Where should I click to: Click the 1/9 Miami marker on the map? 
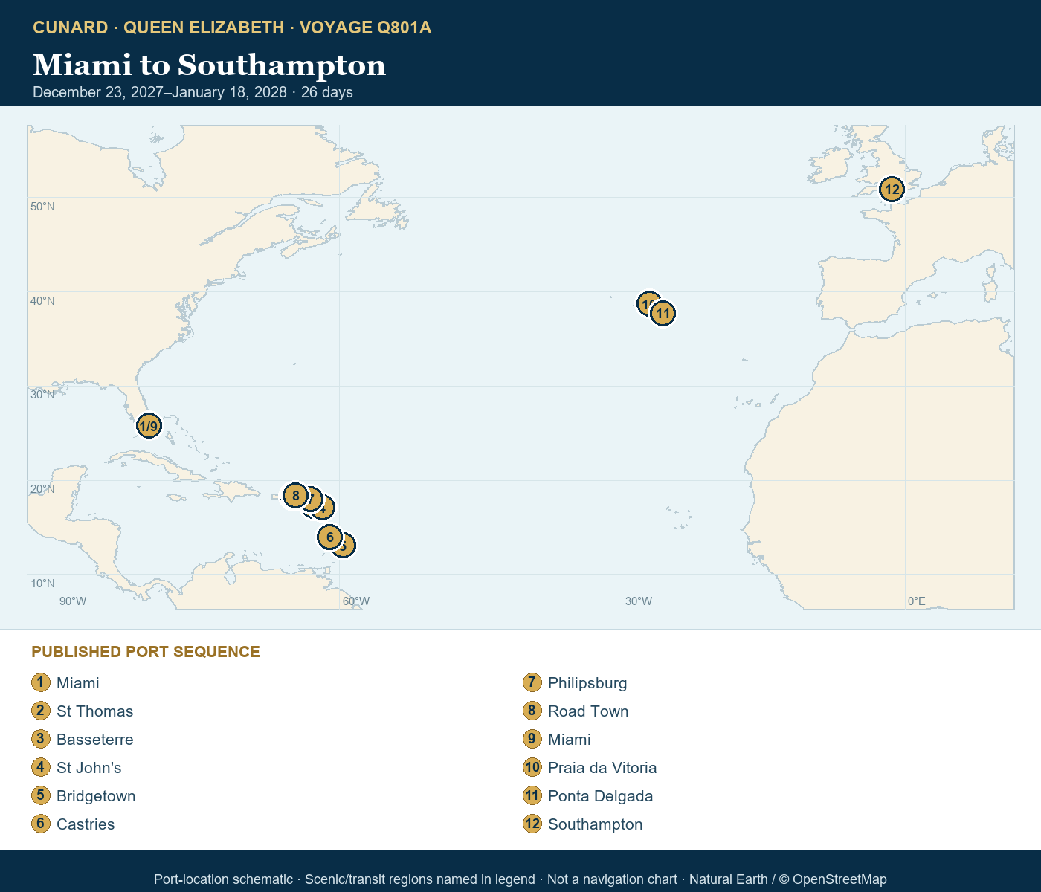(x=149, y=426)
